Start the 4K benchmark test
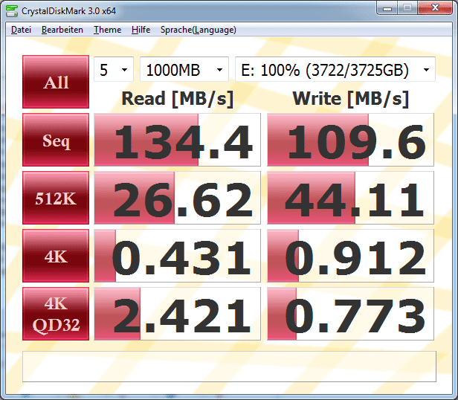The image size is (458, 400). [56, 256]
